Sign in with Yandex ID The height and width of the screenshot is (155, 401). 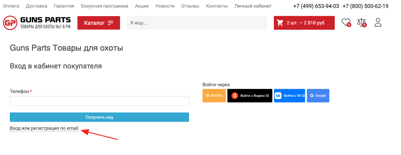[250, 95]
